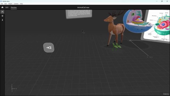The width and height of the screenshot is (170, 96).
Task: Select the pan camera plus-shaped tool
Action: click(x=2, y=16)
